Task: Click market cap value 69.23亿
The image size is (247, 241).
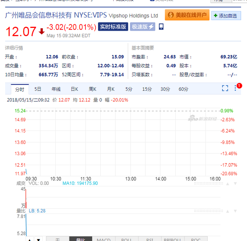Action: 229,57
